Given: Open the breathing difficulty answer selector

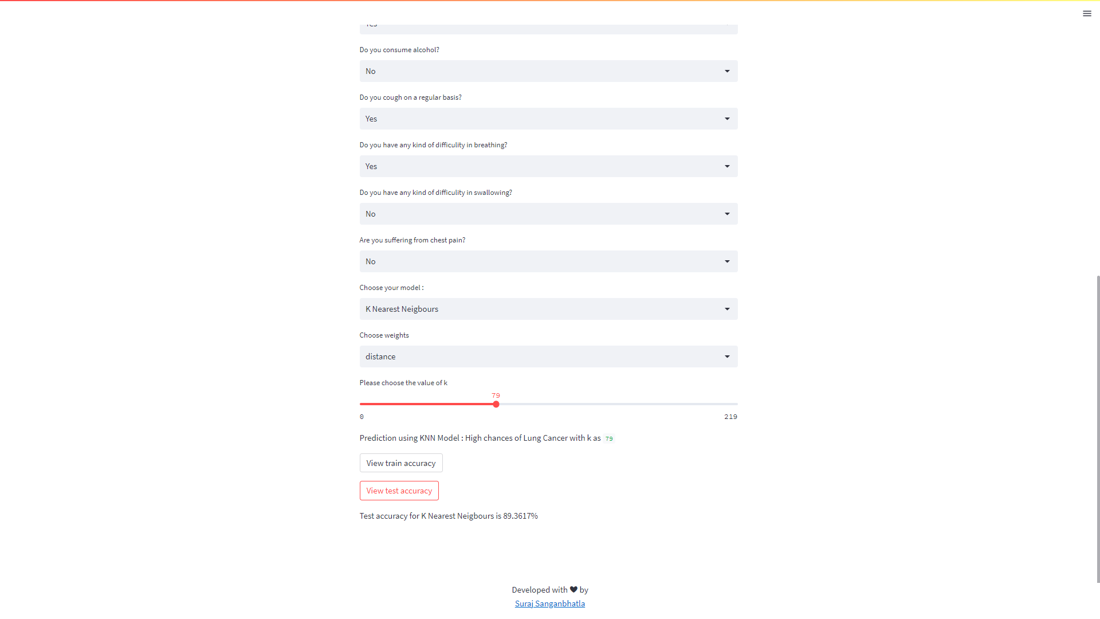Looking at the screenshot, I should [548, 166].
